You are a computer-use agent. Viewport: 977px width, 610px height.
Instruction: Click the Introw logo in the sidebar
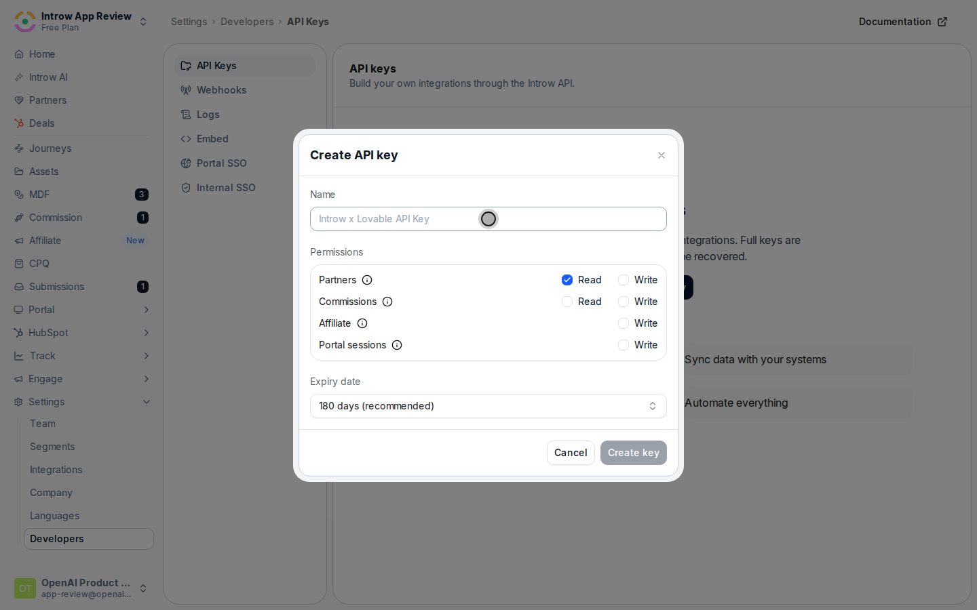25,22
